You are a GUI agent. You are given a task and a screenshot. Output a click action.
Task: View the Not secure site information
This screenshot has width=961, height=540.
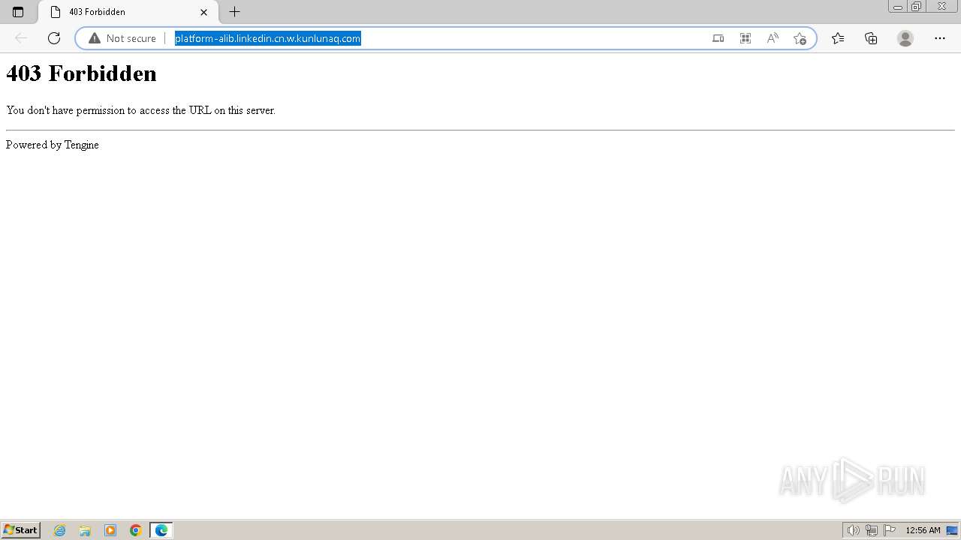[x=122, y=38]
